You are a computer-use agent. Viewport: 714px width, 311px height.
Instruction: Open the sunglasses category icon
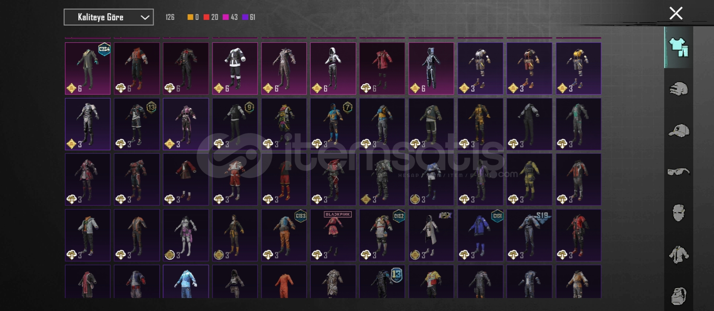[679, 171]
